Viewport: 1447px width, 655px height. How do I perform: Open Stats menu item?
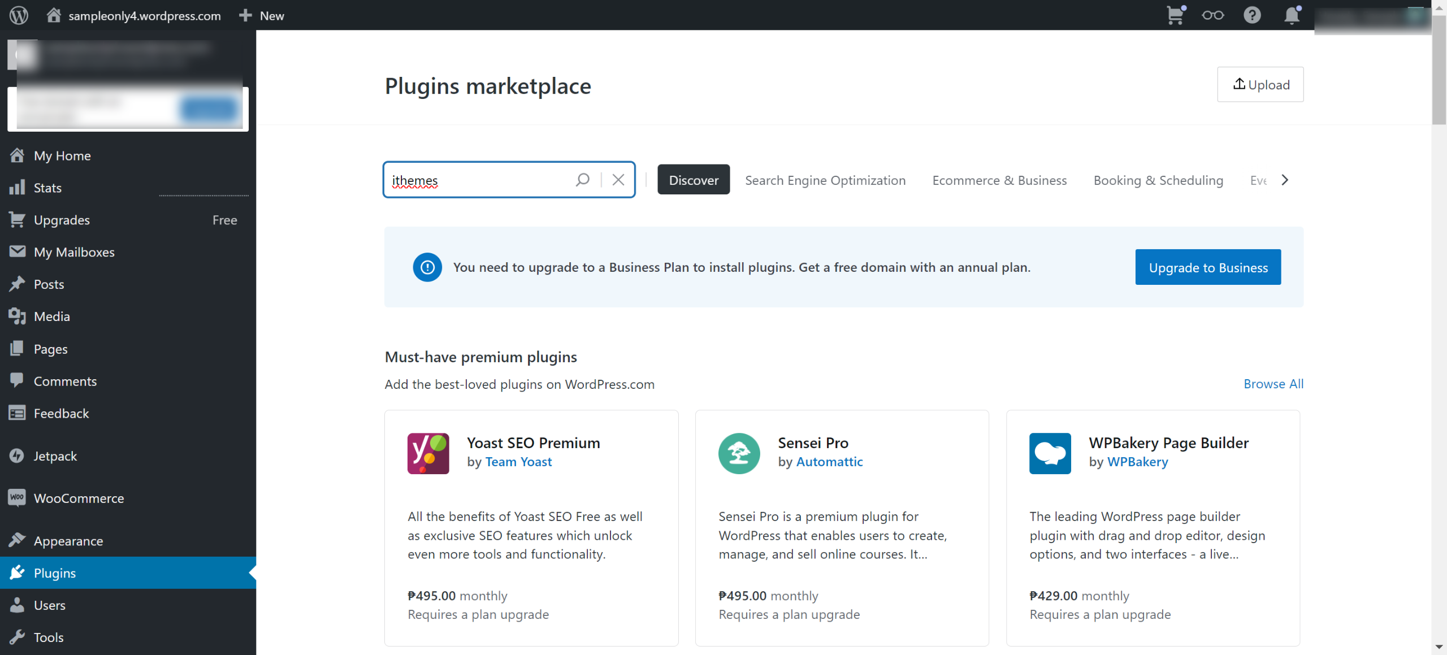click(128, 188)
